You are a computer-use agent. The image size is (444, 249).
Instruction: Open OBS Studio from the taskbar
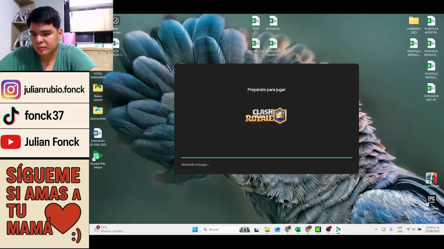coord(328,229)
